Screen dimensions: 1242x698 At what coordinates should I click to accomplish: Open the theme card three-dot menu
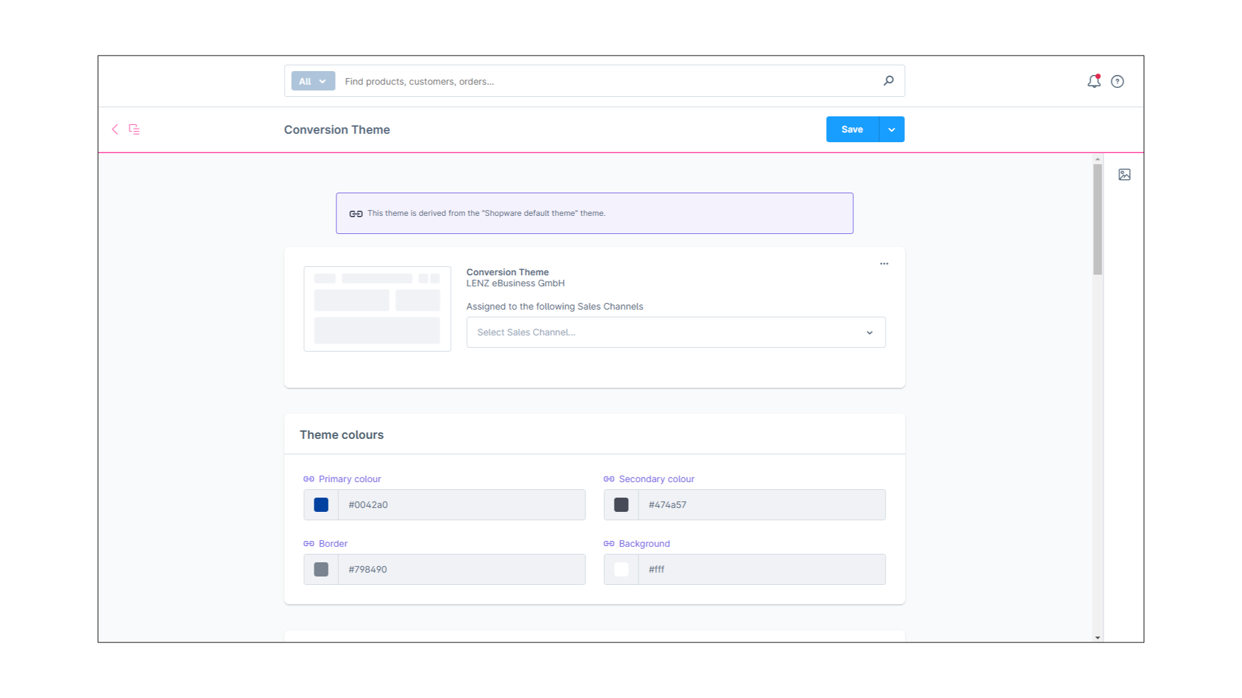(884, 264)
